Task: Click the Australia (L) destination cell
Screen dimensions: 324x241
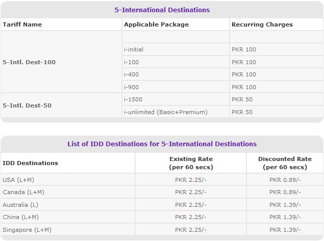Action: [x=68, y=205]
